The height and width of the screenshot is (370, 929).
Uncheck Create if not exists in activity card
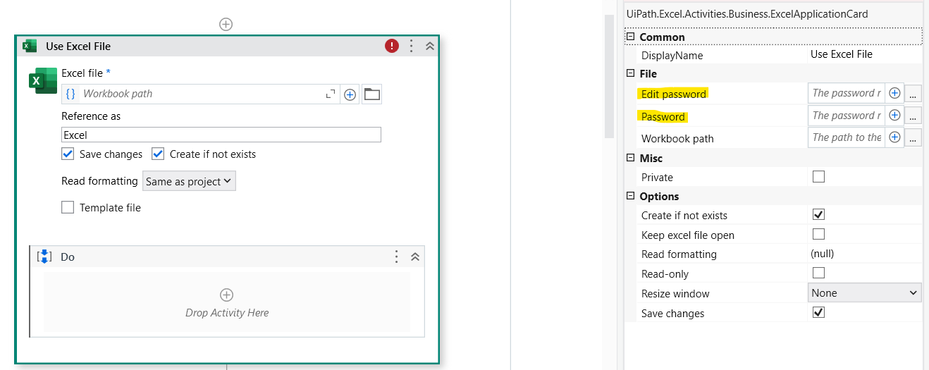(158, 154)
